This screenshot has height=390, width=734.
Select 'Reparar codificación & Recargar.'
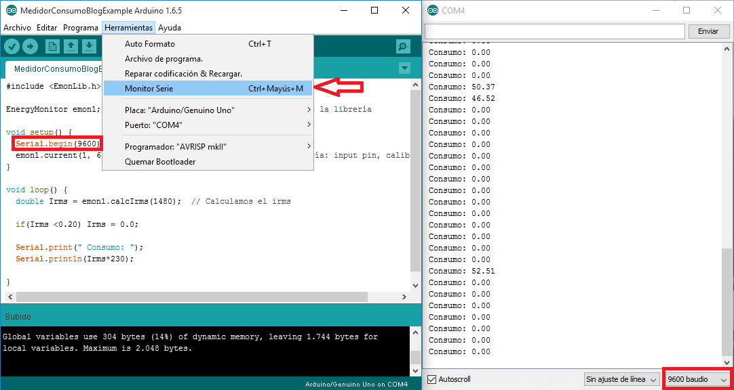point(208,74)
